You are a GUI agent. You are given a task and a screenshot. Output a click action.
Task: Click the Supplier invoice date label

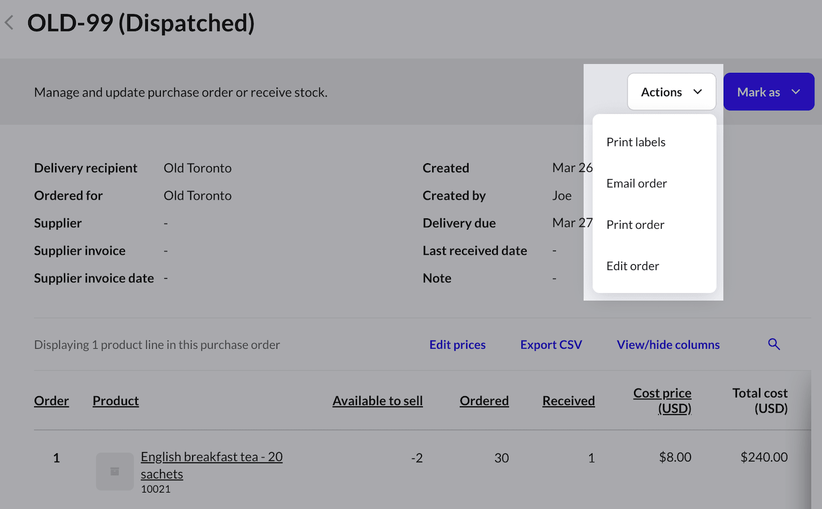(94, 278)
